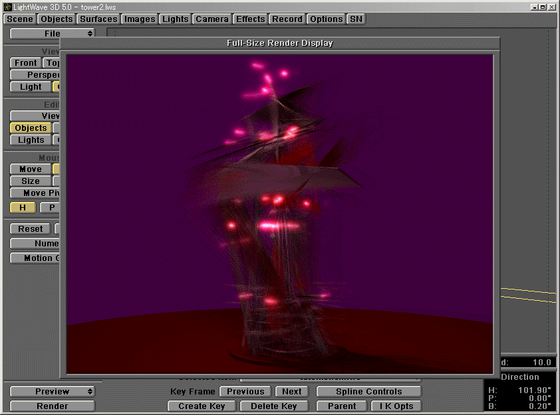Viewport: 560px width, 415px height.
Task: Create a keyframe with Create Key
Action: coord(202,406)
